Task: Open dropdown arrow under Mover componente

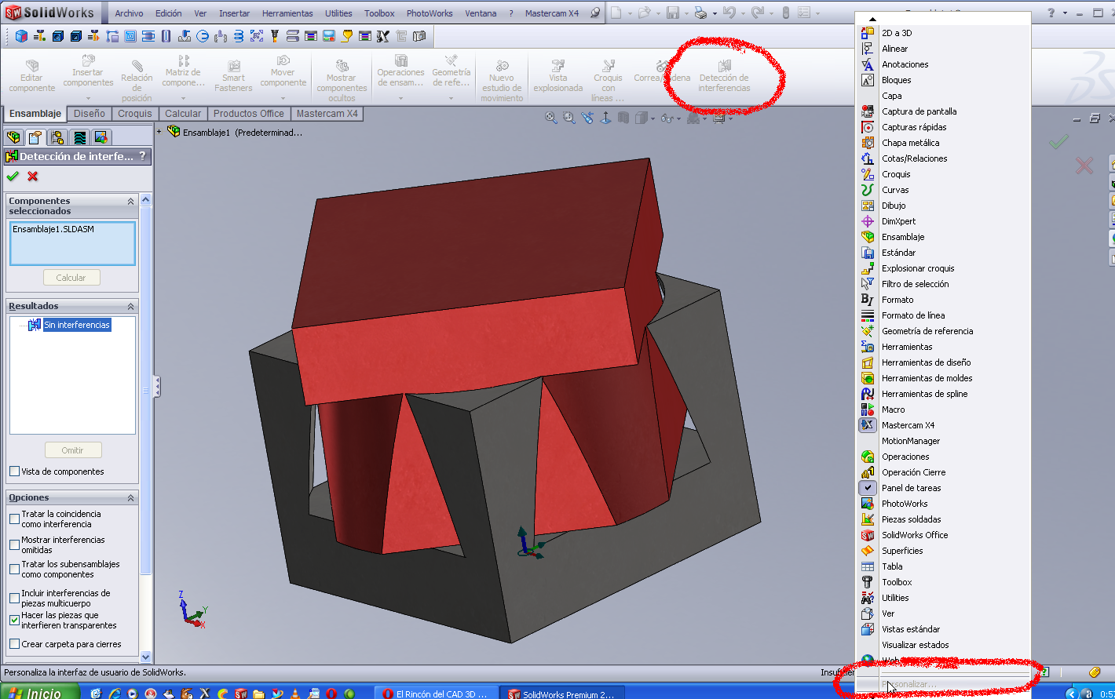Action: pyautogui.click(x=283, y=98)
